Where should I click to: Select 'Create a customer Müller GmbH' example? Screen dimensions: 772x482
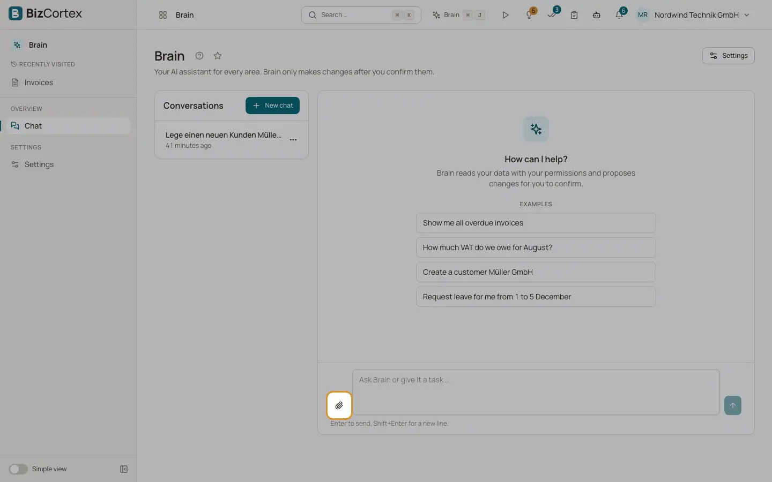click(x=536, y=272)
